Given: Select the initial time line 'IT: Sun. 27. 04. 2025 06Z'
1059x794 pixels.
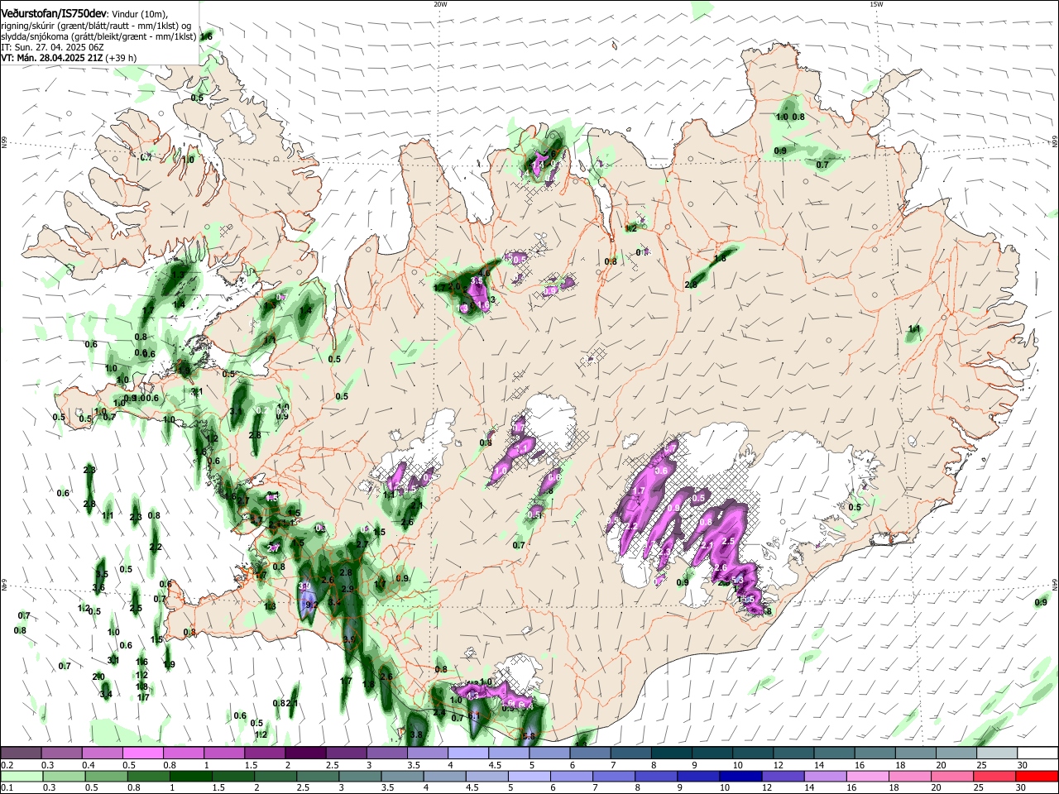Looking at the screenshot, I should tap(52, 47).
